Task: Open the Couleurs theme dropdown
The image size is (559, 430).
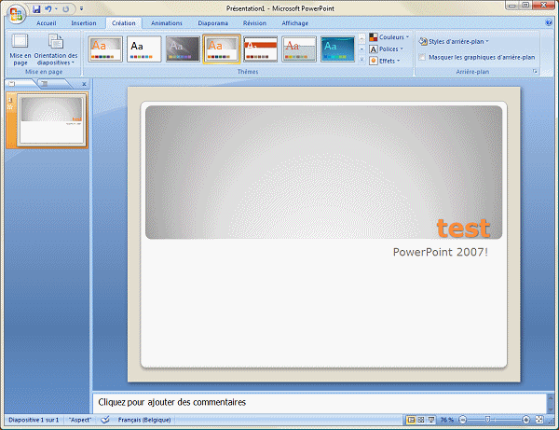Action: click(x=391, y=37)
